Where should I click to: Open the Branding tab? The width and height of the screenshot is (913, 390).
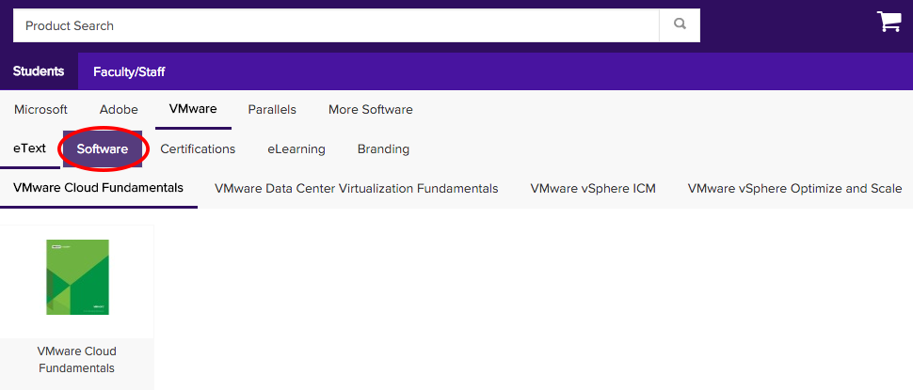pyautogui.click(x=383, y=148)
